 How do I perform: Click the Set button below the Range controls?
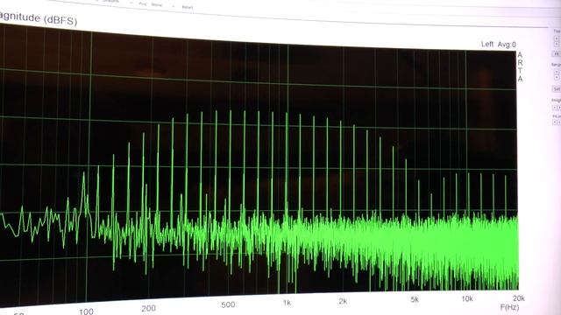tap(557, 89)
